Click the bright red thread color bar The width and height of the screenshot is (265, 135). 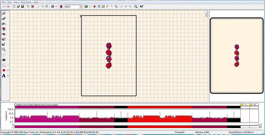pyautogui.click(x=160, y=107)
